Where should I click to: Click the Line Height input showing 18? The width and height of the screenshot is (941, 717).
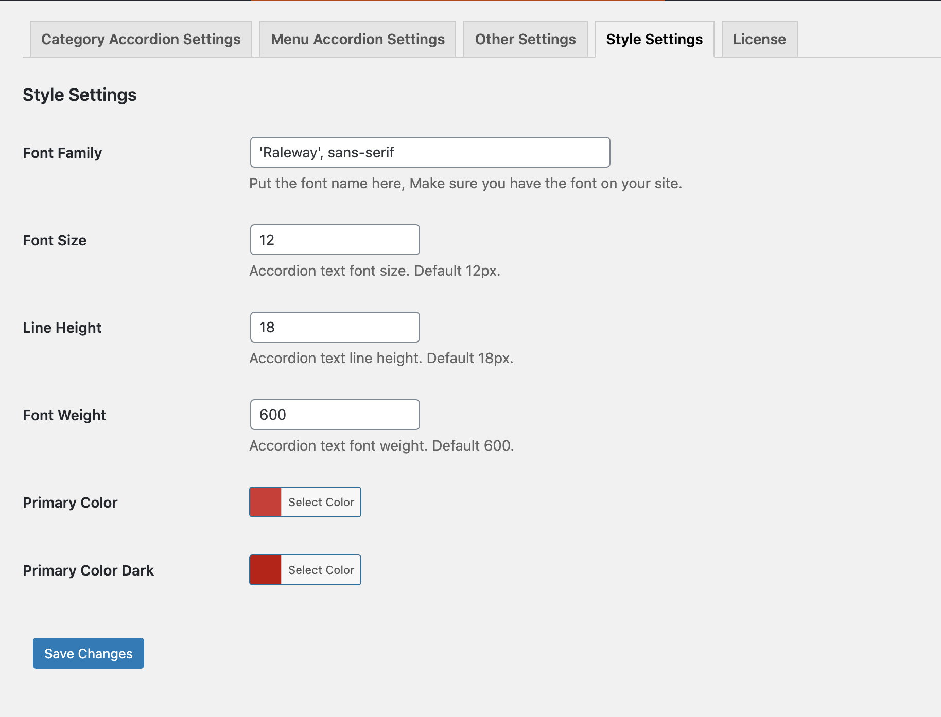[x=334, y=327]
